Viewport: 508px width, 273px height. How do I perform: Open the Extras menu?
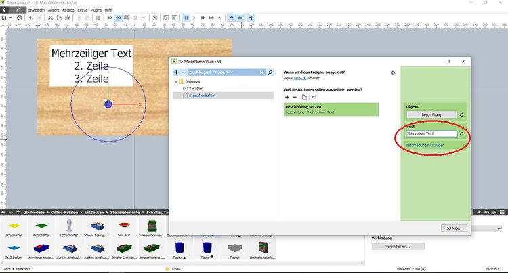point(83,10)
